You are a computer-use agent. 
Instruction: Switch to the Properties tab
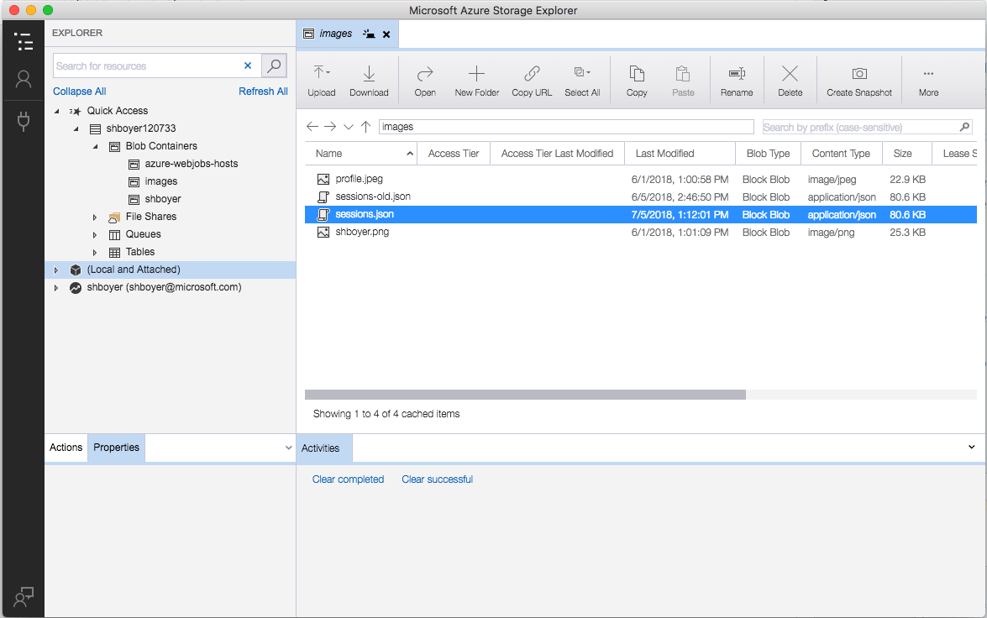click(x=117, y=448)
